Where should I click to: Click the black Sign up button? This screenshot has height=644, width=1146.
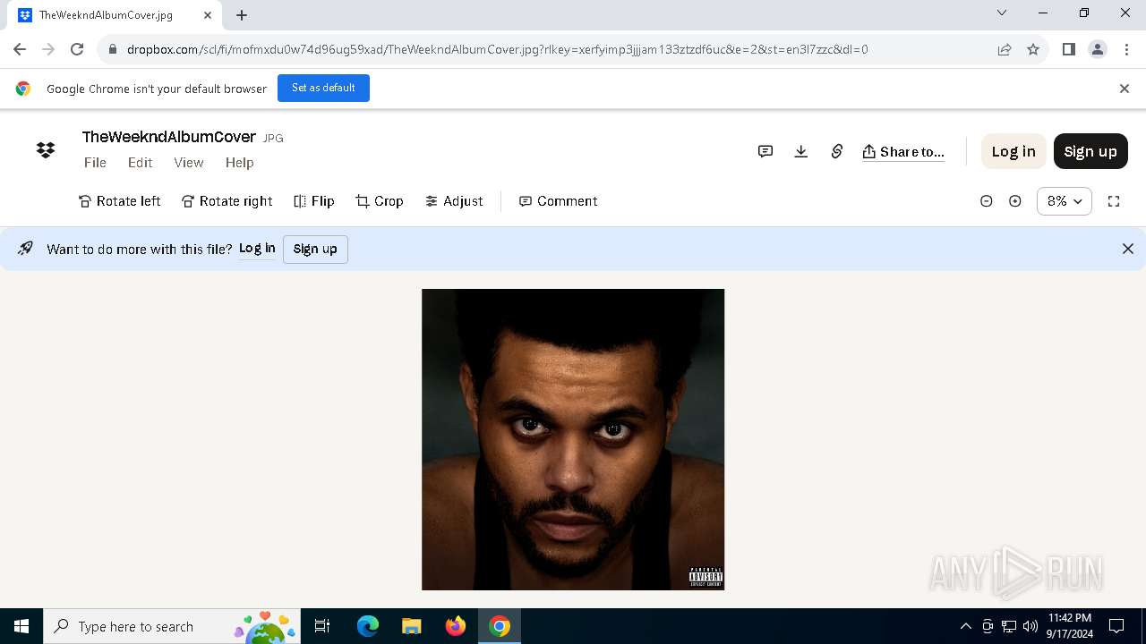click(1090, 151)
